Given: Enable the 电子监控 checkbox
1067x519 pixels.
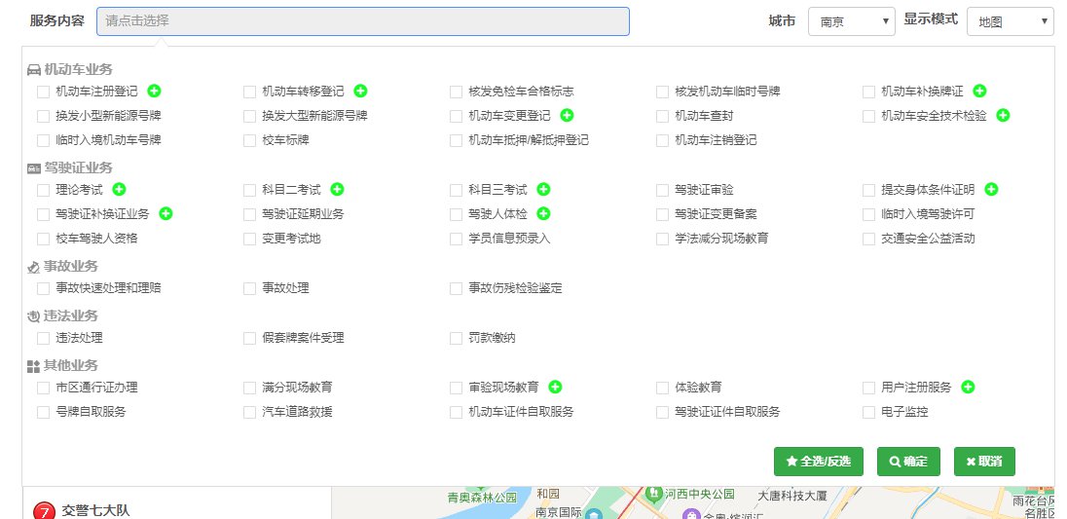Looking at the screenshot, I should tap(869, 412).
